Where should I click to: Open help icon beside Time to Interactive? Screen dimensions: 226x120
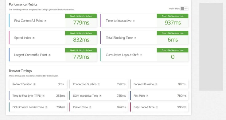coord(134,21)
